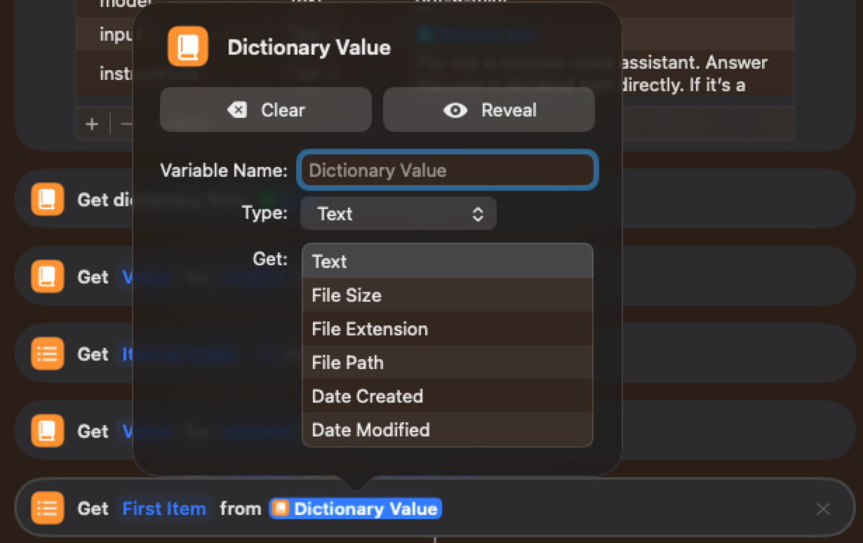
Task: Click the eye icon on Reveal button
Action: click(x=455, y=110)
